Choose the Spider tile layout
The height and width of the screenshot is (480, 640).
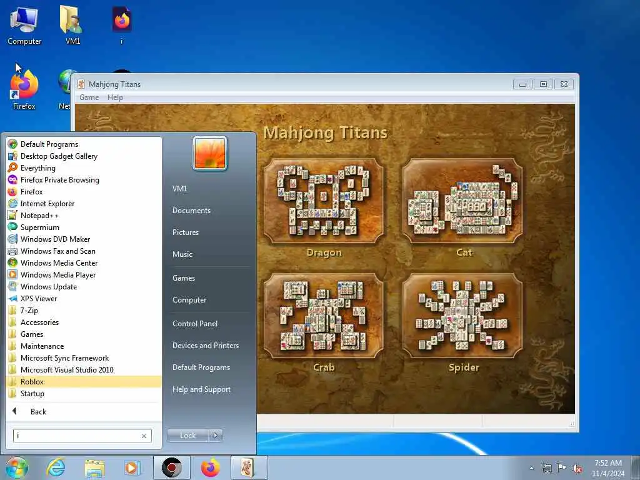tap(462, 316)
